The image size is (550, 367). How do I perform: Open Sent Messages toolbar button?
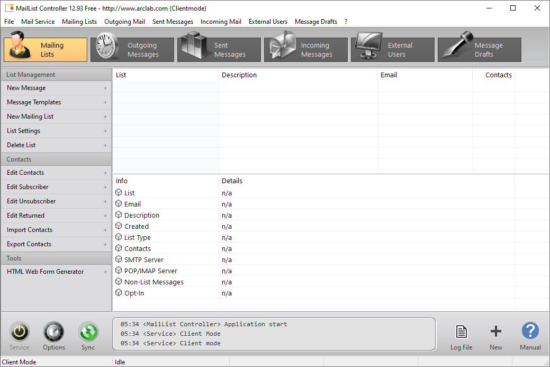coord(219,49)
